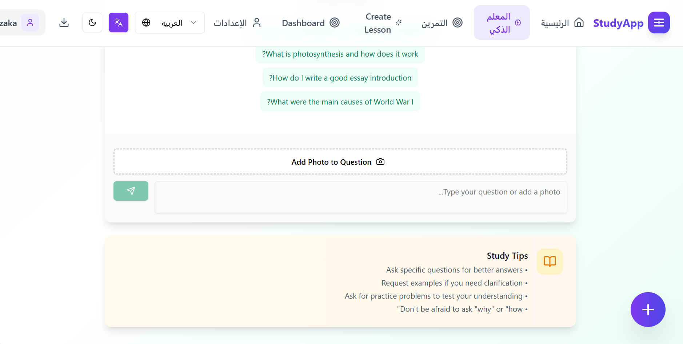Screen dimensions: 683x344
Task: Go to the Dashboard tab
Action: [311, 23]
